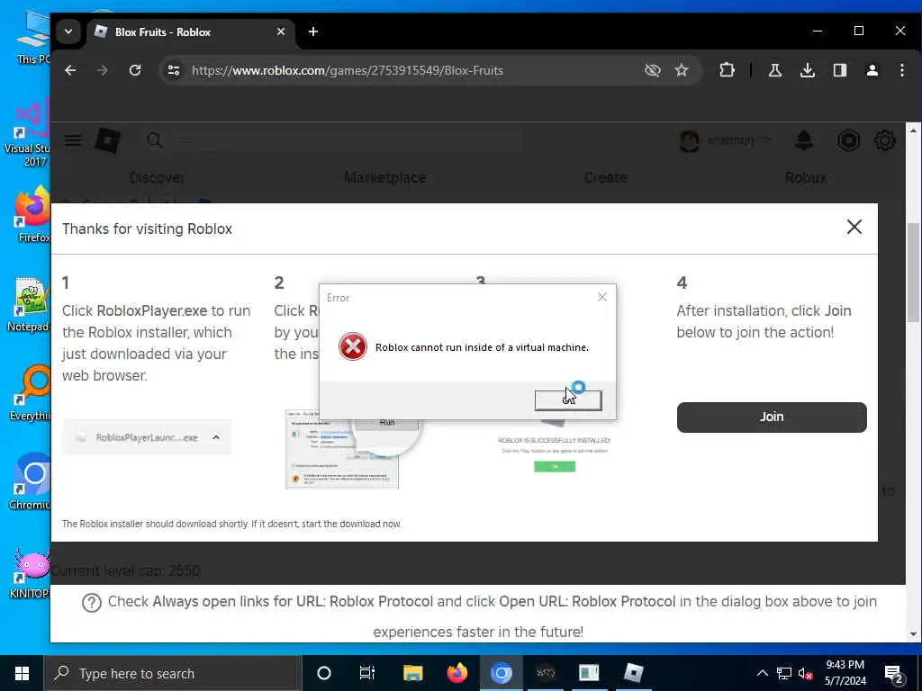The height and width of the screenshot is (691, 922).
Task: Go back using the browser back arrow
Action: coord(70,70)
